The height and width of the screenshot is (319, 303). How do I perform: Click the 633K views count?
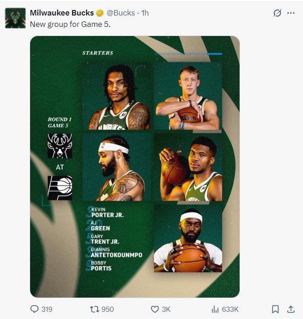[230, 309]
